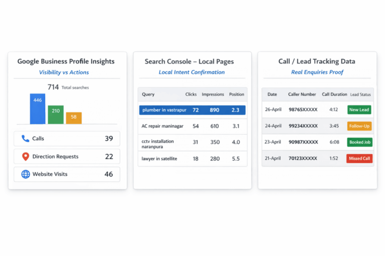Click the New Lead status badge
The image size is (385, 256).
click(x=359, y=109)
